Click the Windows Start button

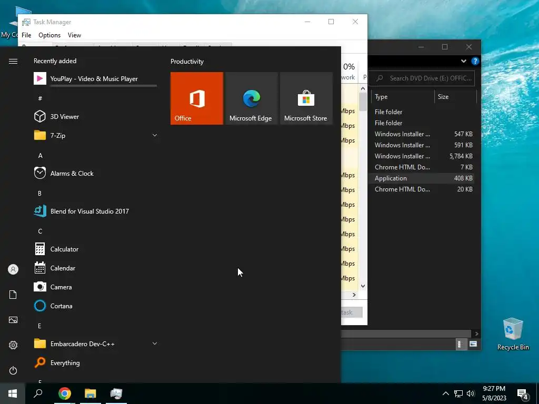[x=13, y=393]
